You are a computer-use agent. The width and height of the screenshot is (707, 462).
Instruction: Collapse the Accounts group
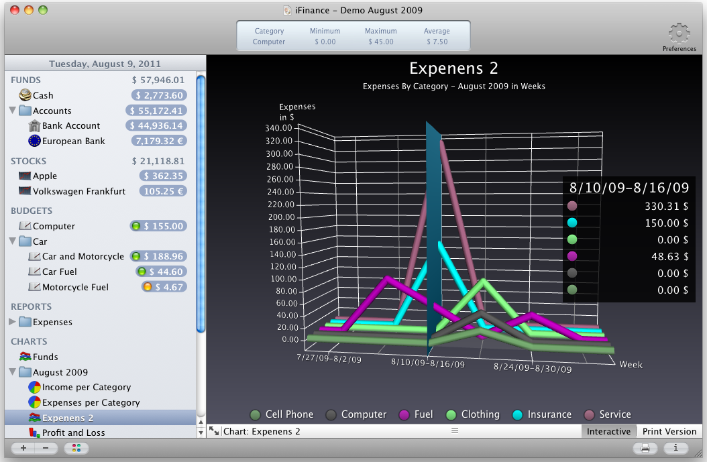coord(13,110)
